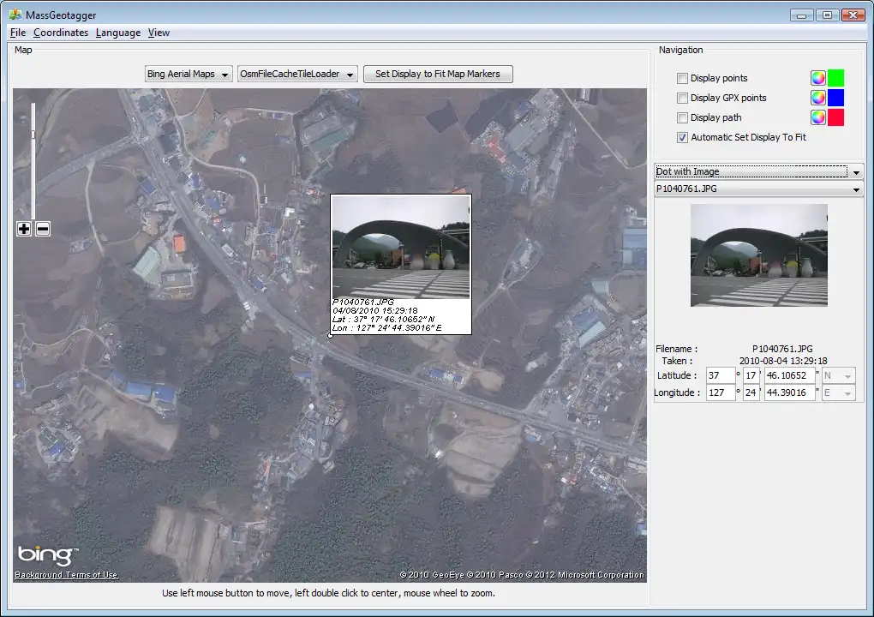Open the Coordinates menu
Image resolution: width=874 pixels, height=617 pixels.
(61, 33)
